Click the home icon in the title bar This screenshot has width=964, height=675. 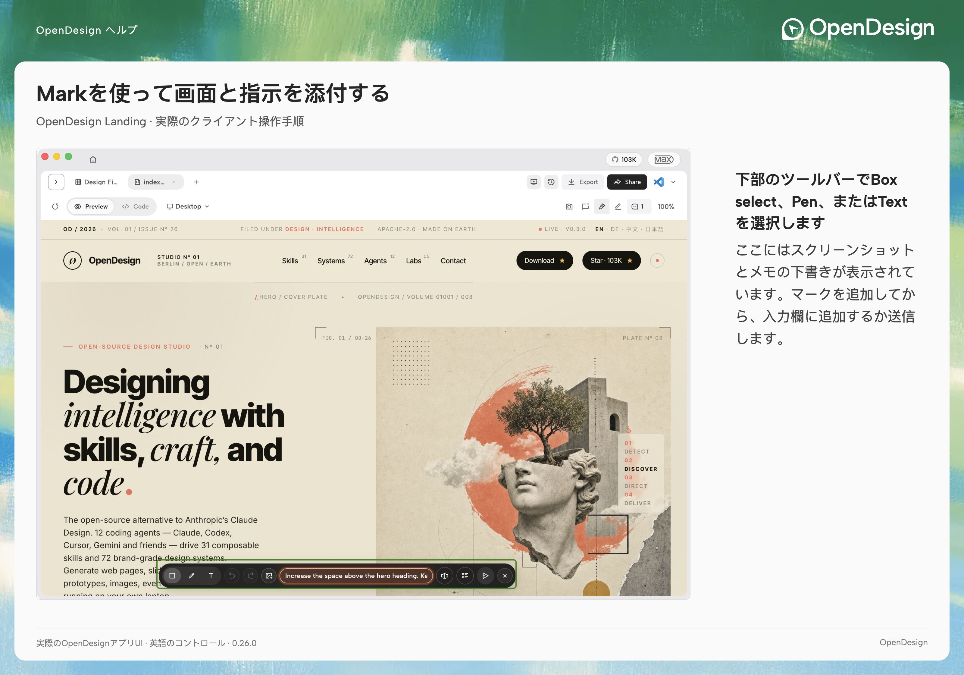click(93, 159)
